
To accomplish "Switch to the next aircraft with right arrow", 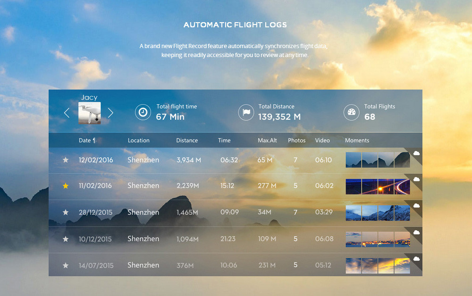I will pyautogui.click(x=110, y=113).
